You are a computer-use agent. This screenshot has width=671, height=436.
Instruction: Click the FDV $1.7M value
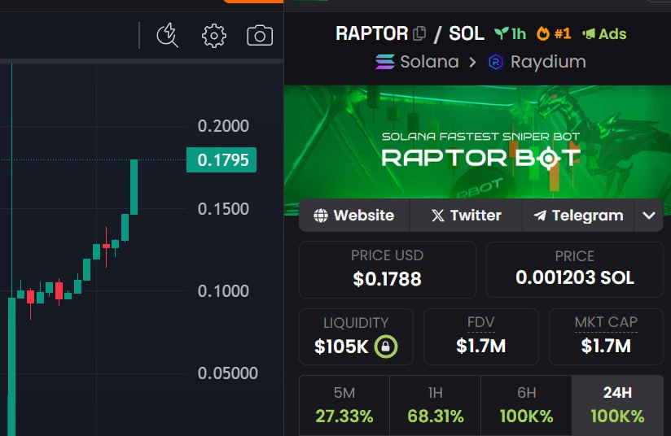click(481, 346)
